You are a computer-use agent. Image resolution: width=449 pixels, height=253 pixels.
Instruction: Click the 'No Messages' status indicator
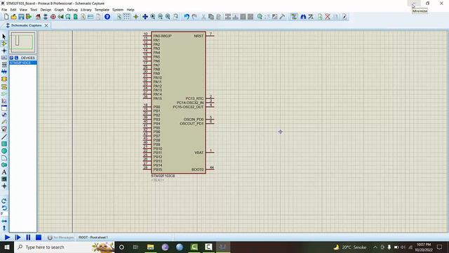pyautogui.click(x=61, y=238)
